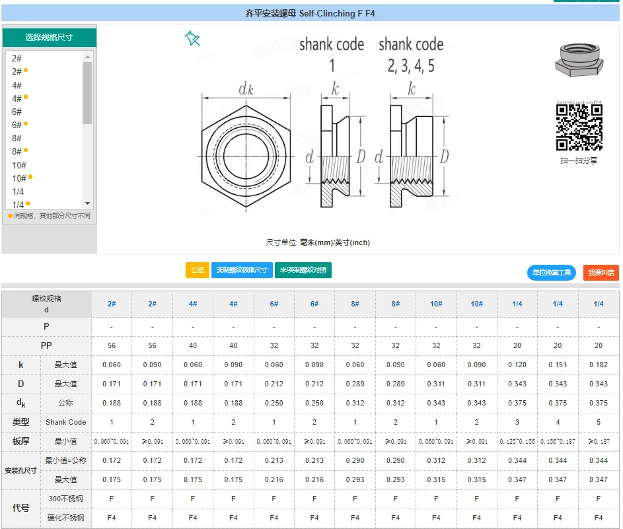Click the size list scrollbar thumb

pos(87,92)
